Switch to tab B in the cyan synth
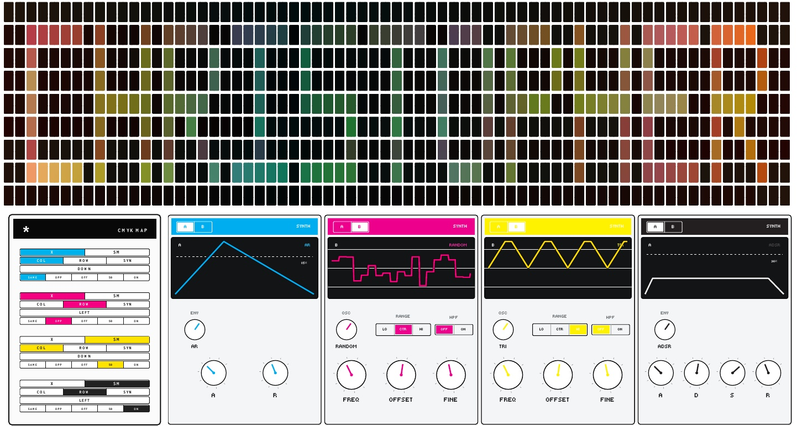 tap(202, 227)
